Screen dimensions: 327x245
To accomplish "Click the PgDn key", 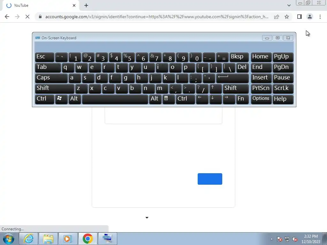I will [283, 68].
